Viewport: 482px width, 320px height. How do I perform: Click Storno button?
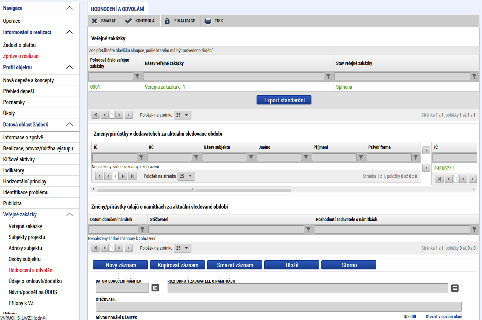(349, 265)
